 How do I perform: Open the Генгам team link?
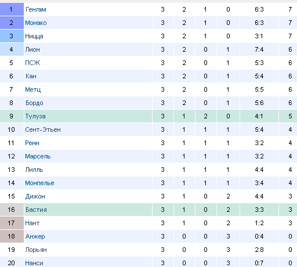coord(36,9)
